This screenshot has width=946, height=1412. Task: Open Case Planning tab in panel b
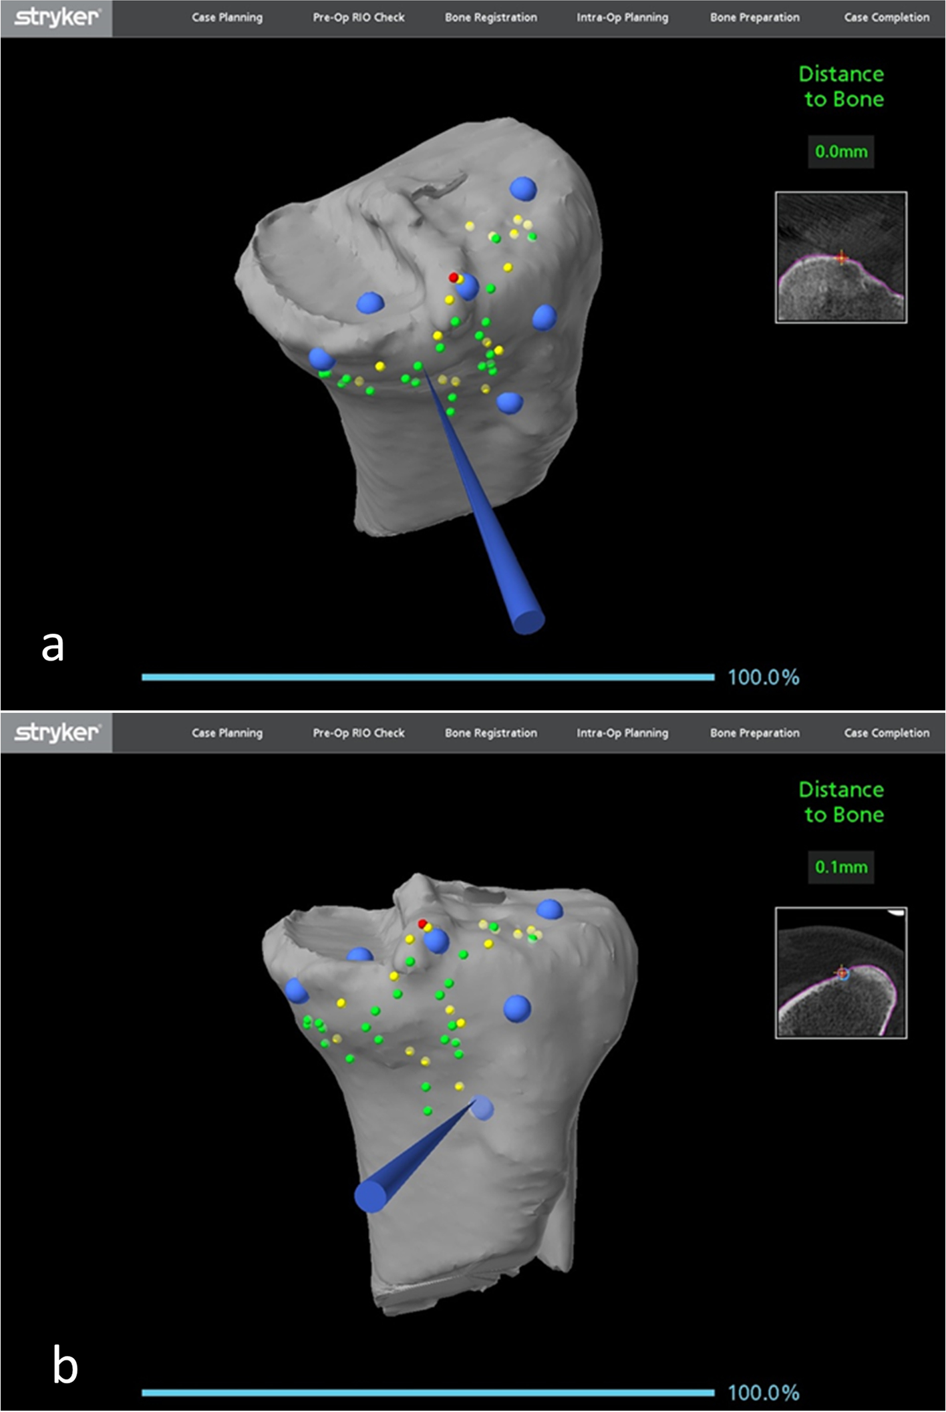pyautogui.click(x=227, y=733)
